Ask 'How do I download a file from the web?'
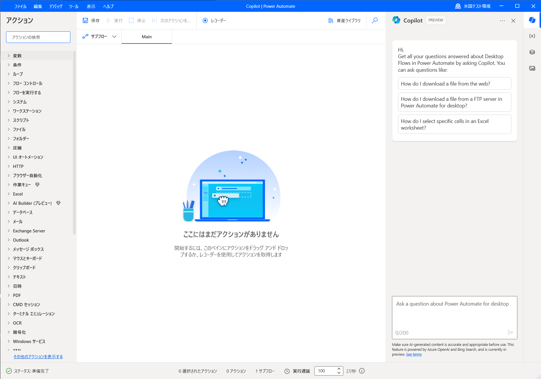Screen dimensions: 541x379 454,84
